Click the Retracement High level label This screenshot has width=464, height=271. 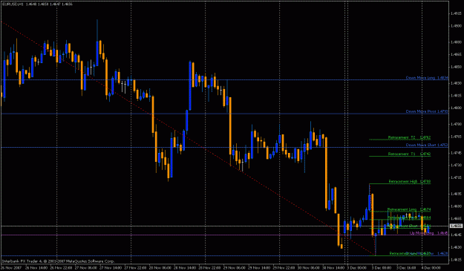coord(410,181)
